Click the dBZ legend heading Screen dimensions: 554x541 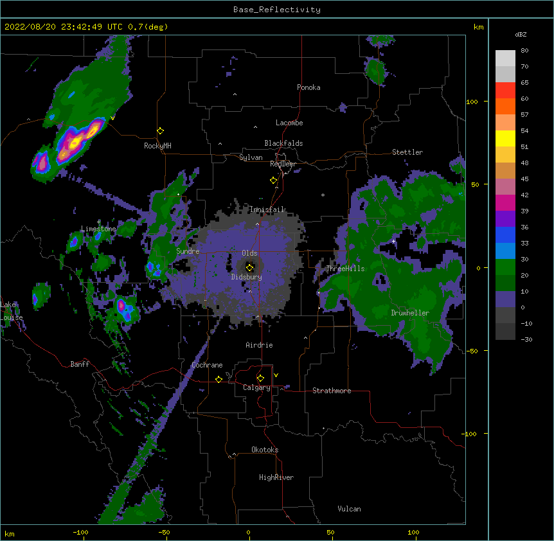[x=521, y=35]
